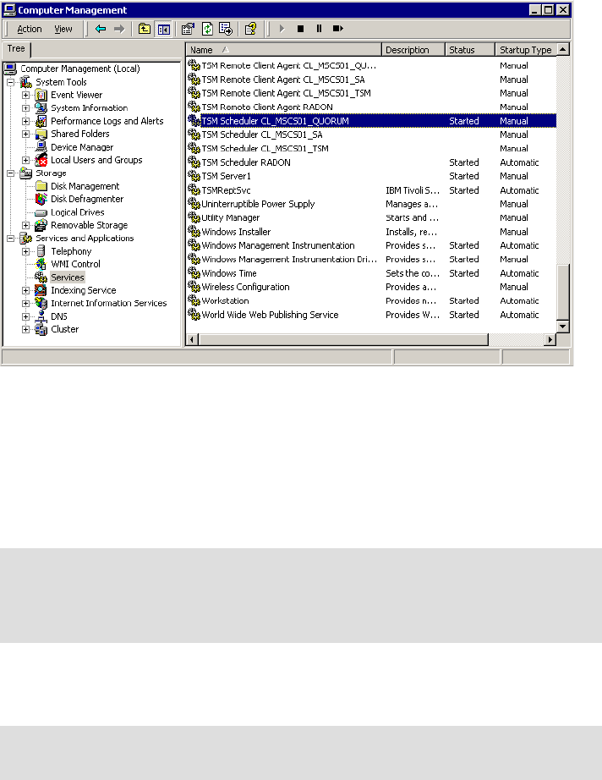
Task: Click the Export List toolbar icon
Action: [x=226, y=29]
